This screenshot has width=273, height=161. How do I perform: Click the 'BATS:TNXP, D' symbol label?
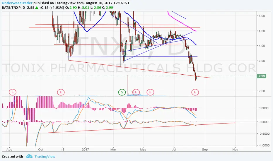tap(13, 8)
